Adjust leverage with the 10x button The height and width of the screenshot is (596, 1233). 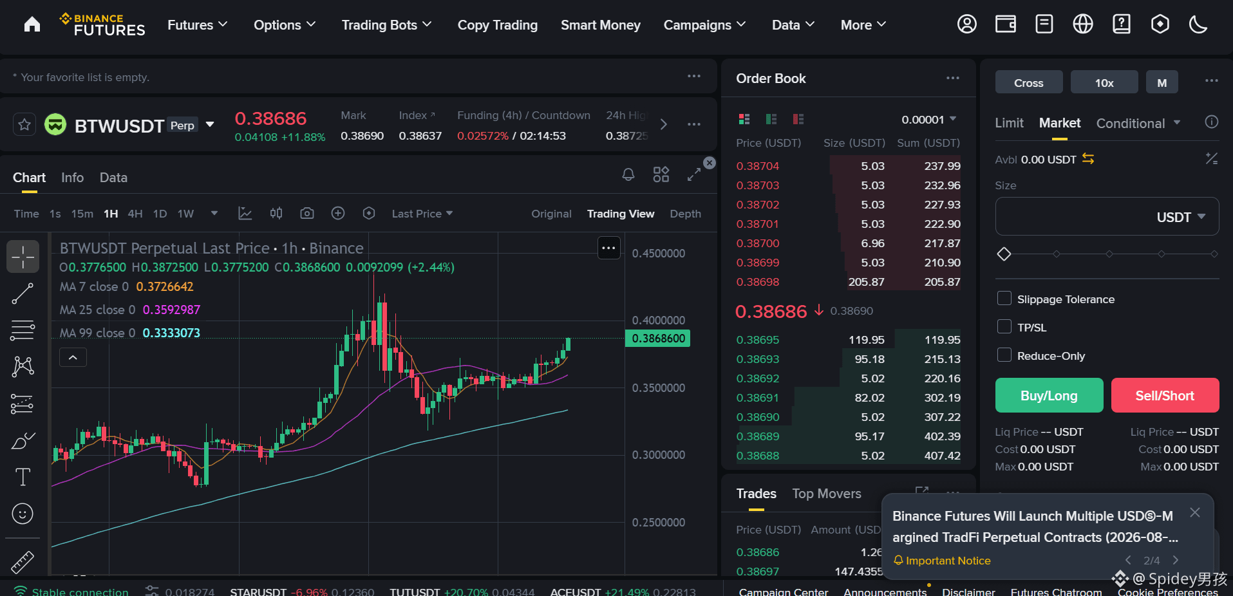point(1104,82)
